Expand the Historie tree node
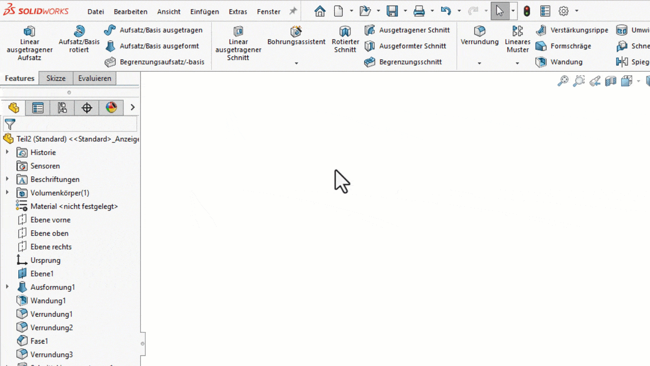The width and height of the screenshot is (650, 366). (7, 152)
